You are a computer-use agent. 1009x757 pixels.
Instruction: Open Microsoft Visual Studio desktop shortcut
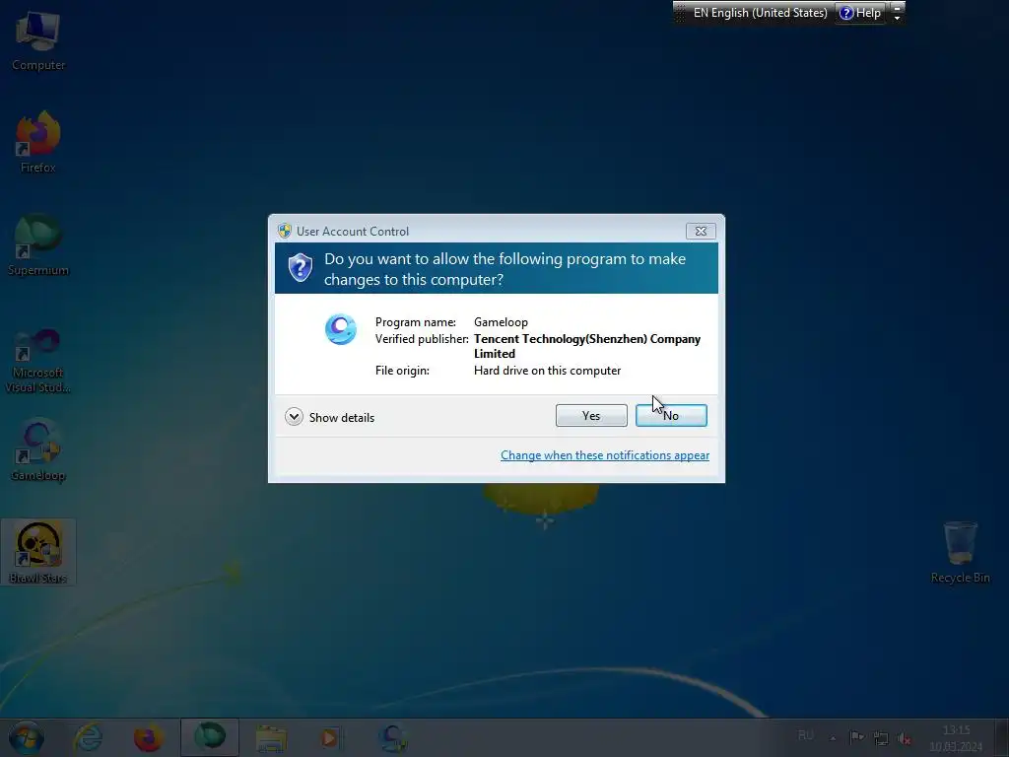point(38,361)
